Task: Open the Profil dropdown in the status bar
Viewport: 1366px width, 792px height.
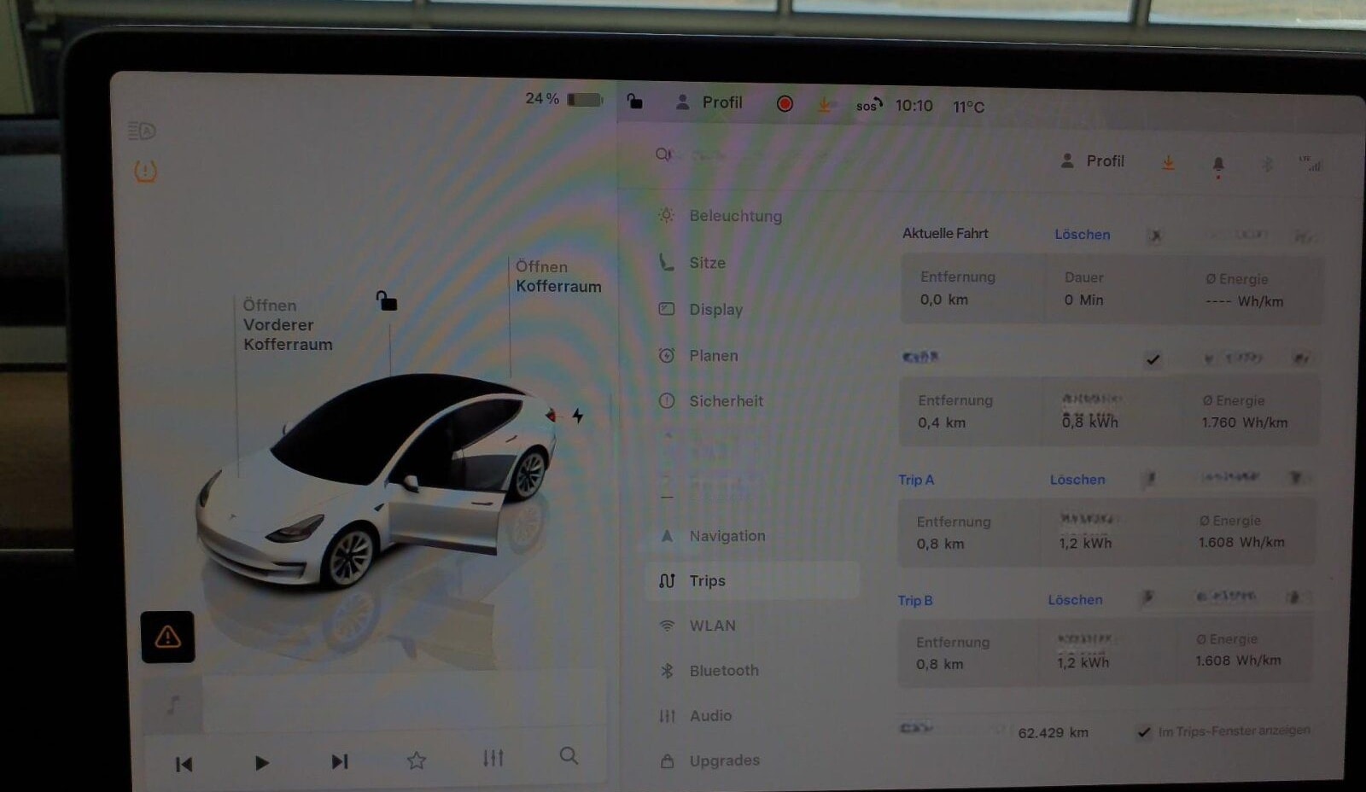Action: pyautogui.click(x=711, y=102)
